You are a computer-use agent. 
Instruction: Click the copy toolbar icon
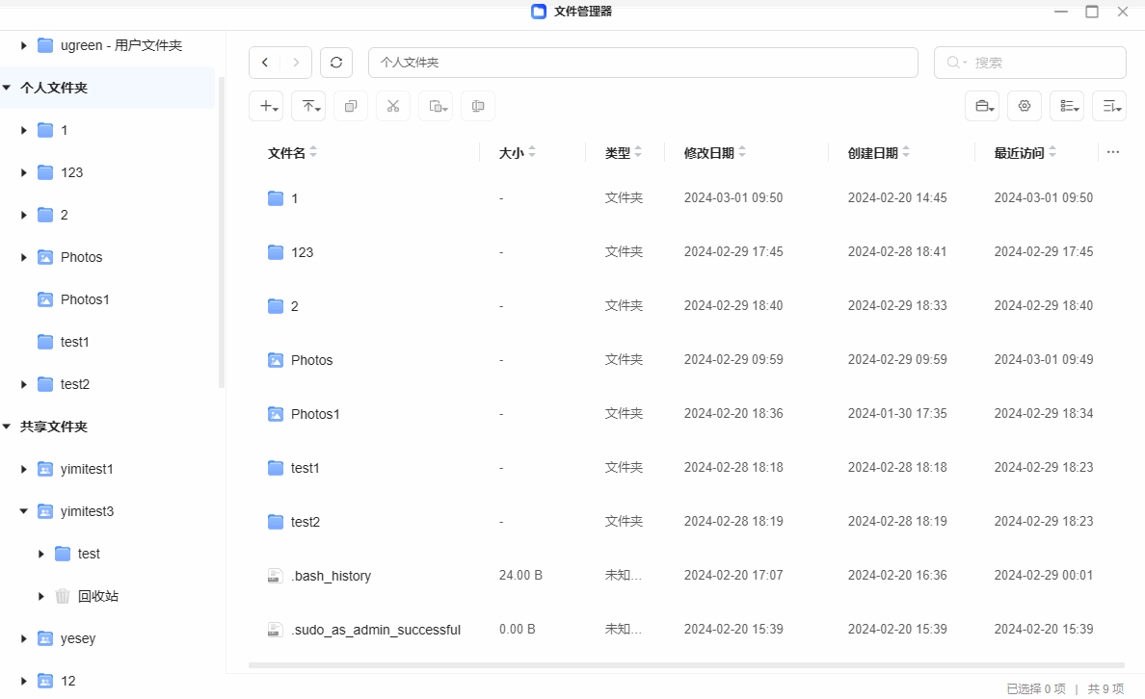(351, 107)
